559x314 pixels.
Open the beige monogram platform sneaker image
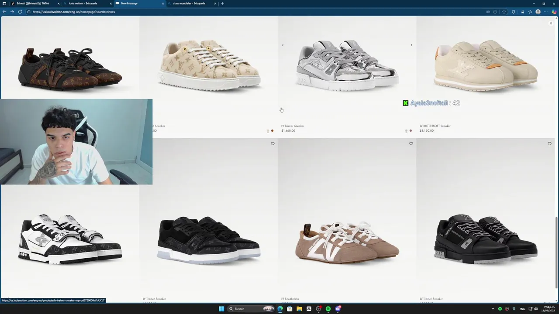coord(209,65)
